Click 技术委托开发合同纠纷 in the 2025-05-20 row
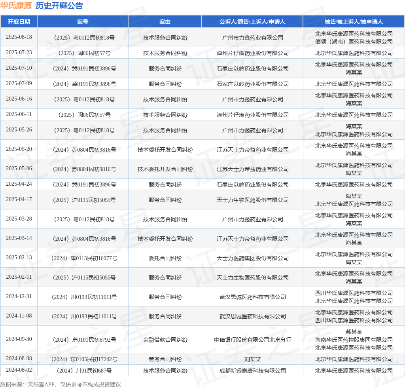 click(x=165, y=150)
